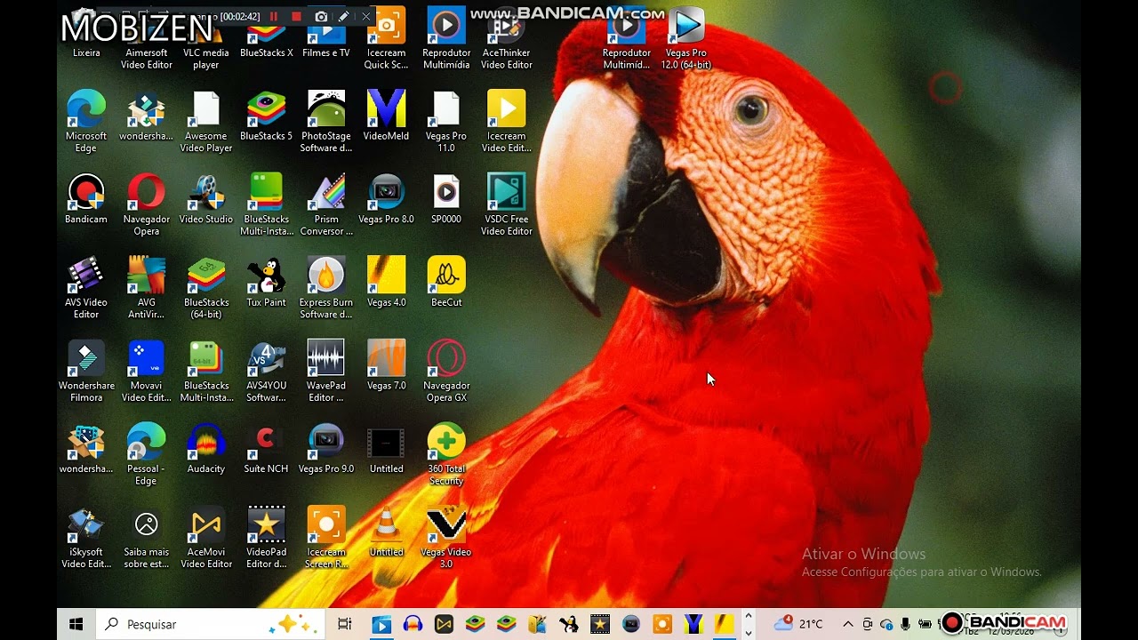The image size is (1138, 640).
Task: Launch BlueStacks 5 shortcut
Action: 267,116
